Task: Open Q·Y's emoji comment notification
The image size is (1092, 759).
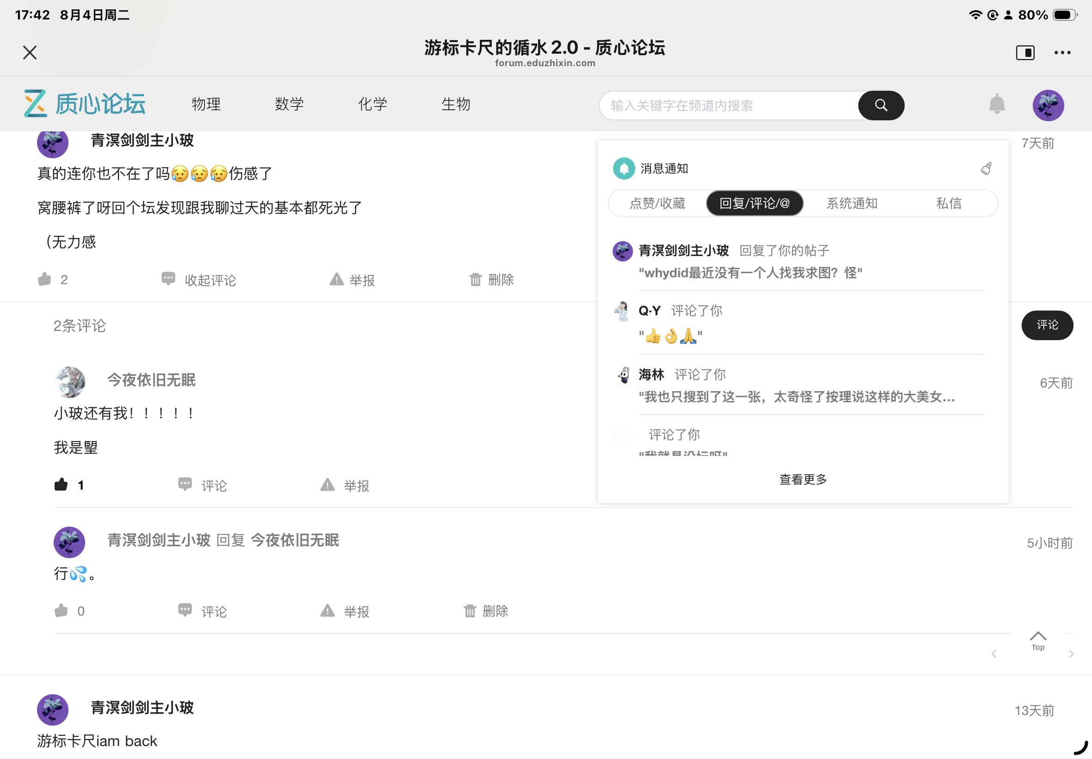Action: tap(799, 324)
